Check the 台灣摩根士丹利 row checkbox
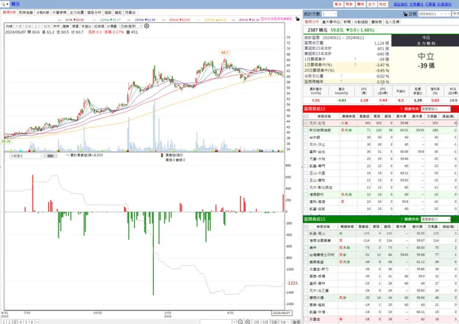Viewport: 459px width, 324px height. [306, 255]
